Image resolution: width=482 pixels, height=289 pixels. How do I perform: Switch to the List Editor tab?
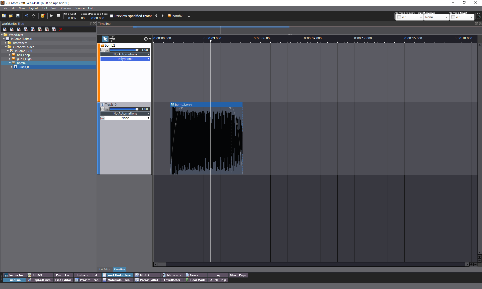click(104, 269)
